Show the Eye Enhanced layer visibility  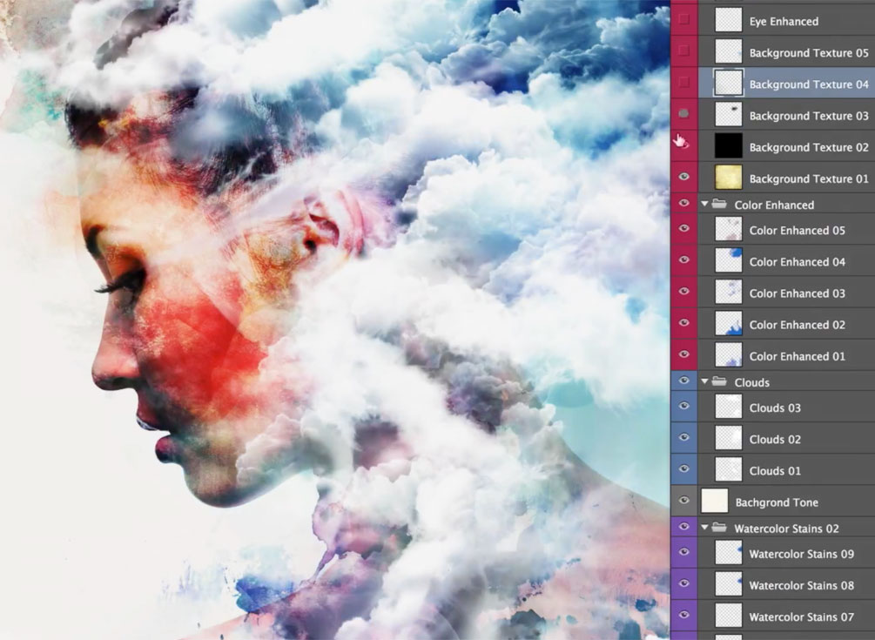point(683,19)
